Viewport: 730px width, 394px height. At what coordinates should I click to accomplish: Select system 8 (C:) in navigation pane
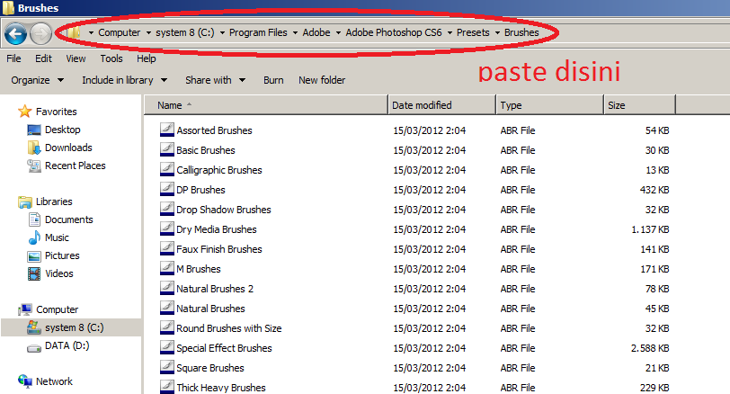pyautogui.click(x=71, y=327)
